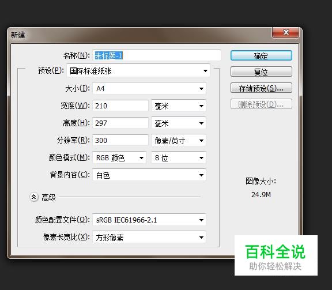
Task: Click the 确定 button to confirm
Action: click(261, 56)
